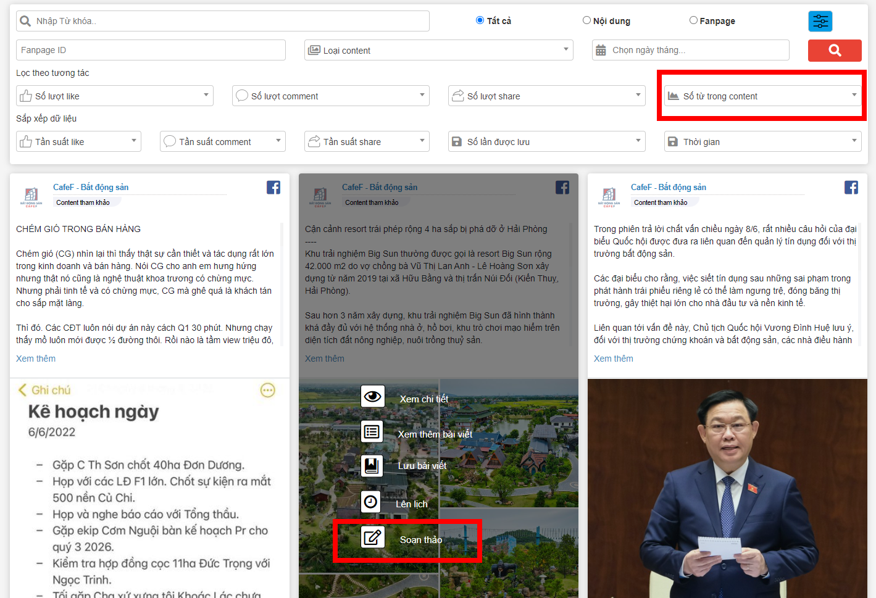This screenshot has height=598, width=876.
Task: Select the 'Tất cả' radio option
Action: pos(480,20)
